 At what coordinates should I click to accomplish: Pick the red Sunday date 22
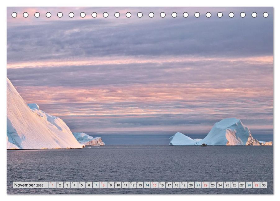pos(205,185)
